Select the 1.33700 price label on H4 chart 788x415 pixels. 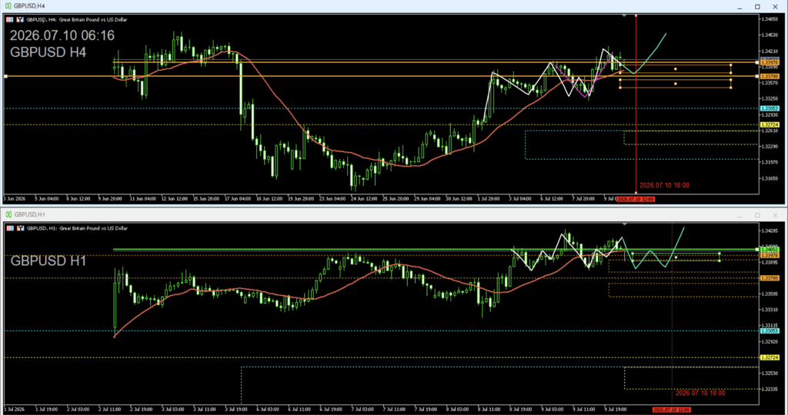tap(770, 76)
